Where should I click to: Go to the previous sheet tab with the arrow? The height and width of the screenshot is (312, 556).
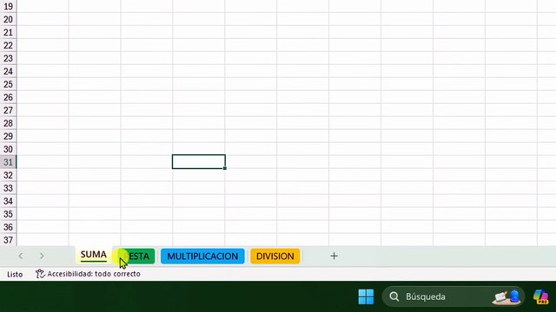coord(21,256)
